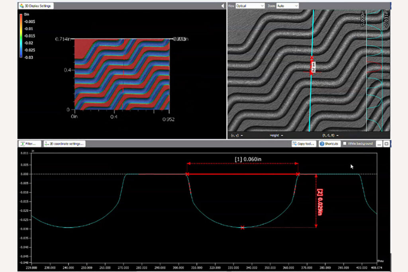Image resolution: width=408 pixels, height=272 pixels.
Task: Select marker label 1 in the optical view
Action: (x=314, y=65)
